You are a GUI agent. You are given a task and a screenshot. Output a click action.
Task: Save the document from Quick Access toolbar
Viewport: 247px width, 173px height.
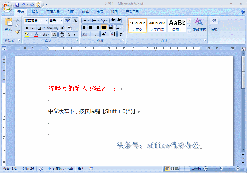17,5
